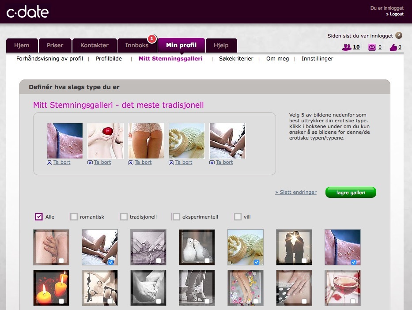Click the red Innboks notification badge

coord(151,39)
